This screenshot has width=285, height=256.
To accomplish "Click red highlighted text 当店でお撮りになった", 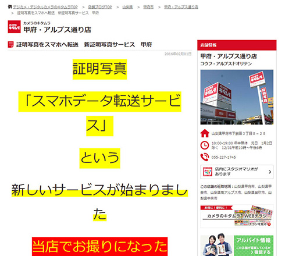I will click(99, 247).
